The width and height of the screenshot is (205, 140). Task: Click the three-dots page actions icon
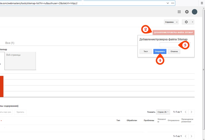point(173,3)
